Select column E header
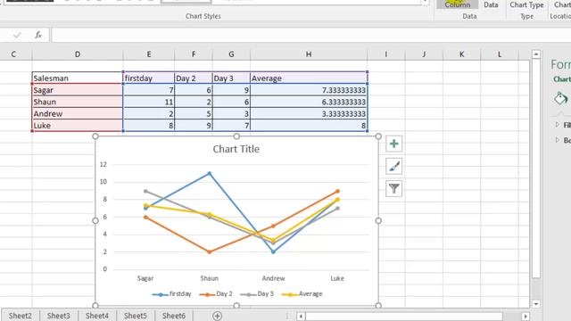Screen dimensions: 571x321 149,54
